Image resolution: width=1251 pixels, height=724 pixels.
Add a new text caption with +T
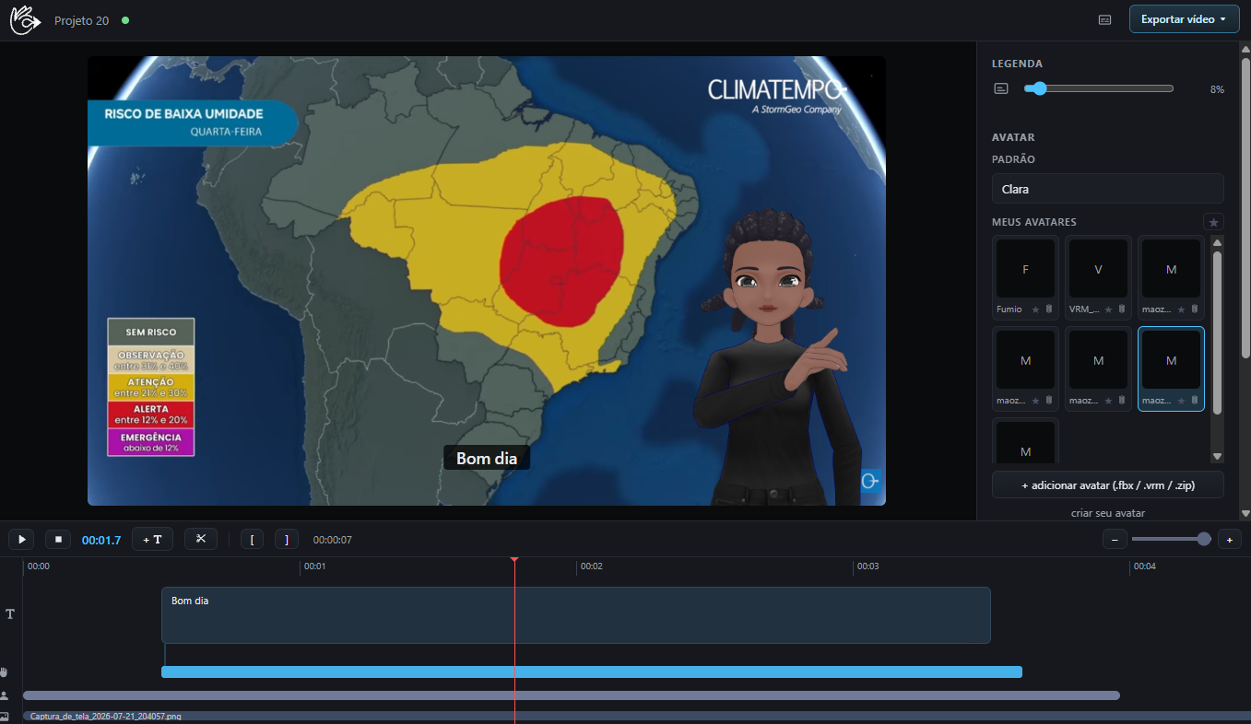point(152,540)
